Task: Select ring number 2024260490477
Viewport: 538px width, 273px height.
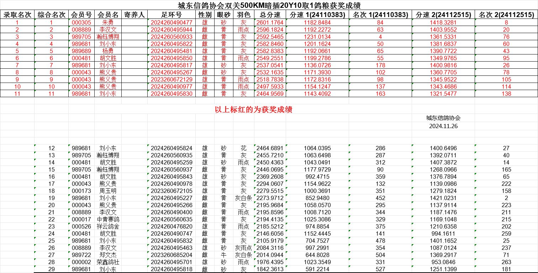Action: pos(172,22)
